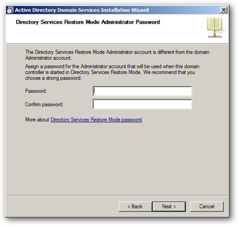Focus the Confirm password field
This screenshot has width=238, height=226.
142,104
